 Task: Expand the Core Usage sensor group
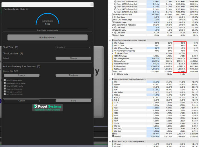(x=112, y=17)
